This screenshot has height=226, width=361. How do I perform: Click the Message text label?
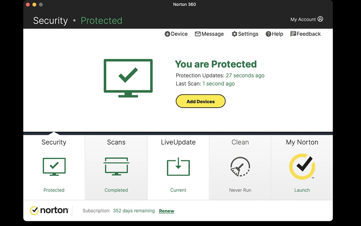(x=212, y=34)
